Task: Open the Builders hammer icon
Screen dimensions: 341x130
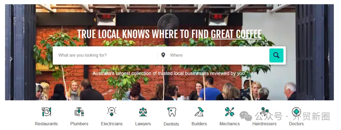Action: tap(199, 112)
